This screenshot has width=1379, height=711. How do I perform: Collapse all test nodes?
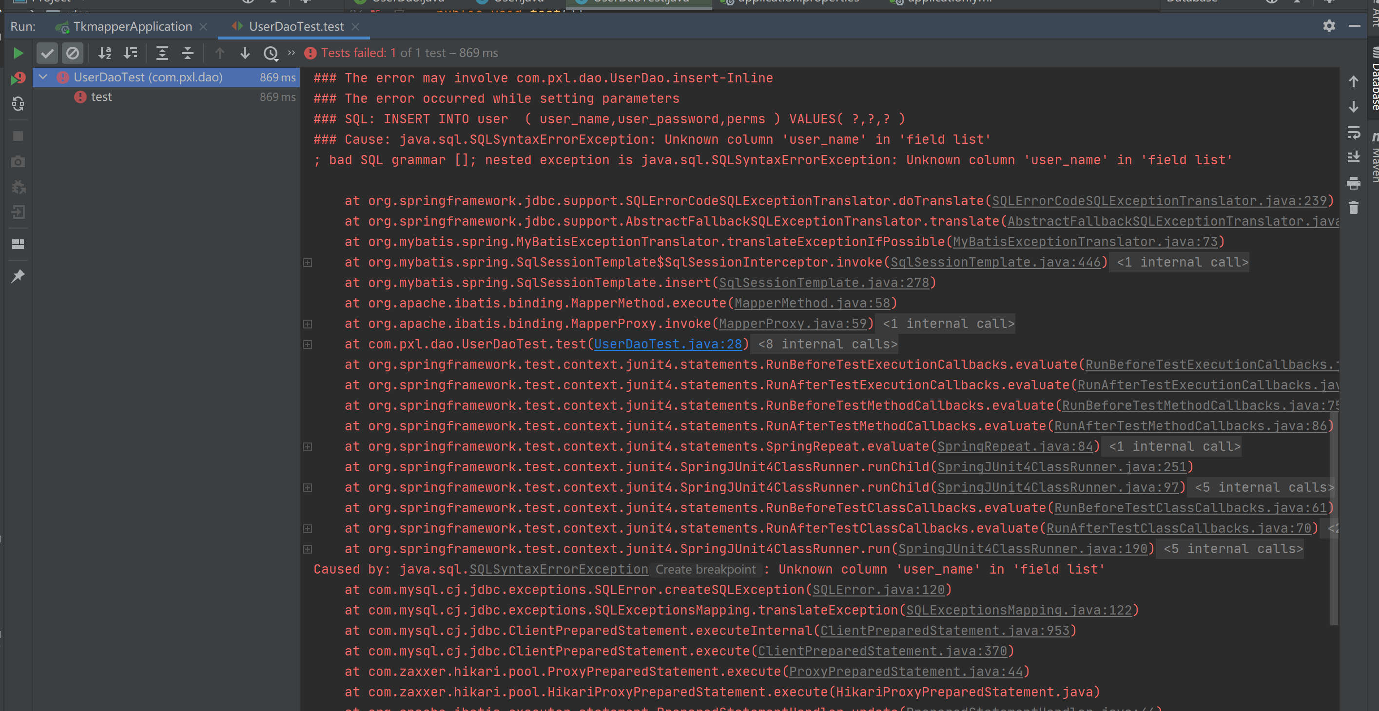(187, 53)
